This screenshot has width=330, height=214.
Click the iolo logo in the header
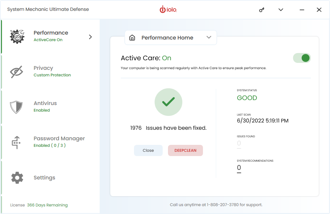(168, 10)
